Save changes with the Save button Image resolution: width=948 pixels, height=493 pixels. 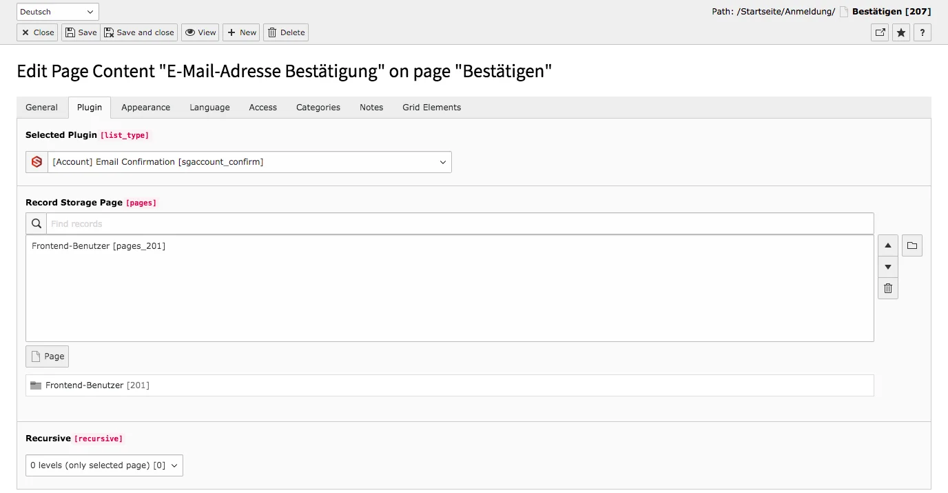[80, 32]
